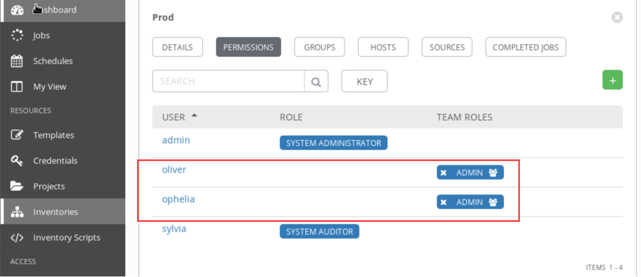The width and height of the screenshot is (641, 277).
Task: Click the ITEMS 1 - 4 counter
Action: [604, 268]
